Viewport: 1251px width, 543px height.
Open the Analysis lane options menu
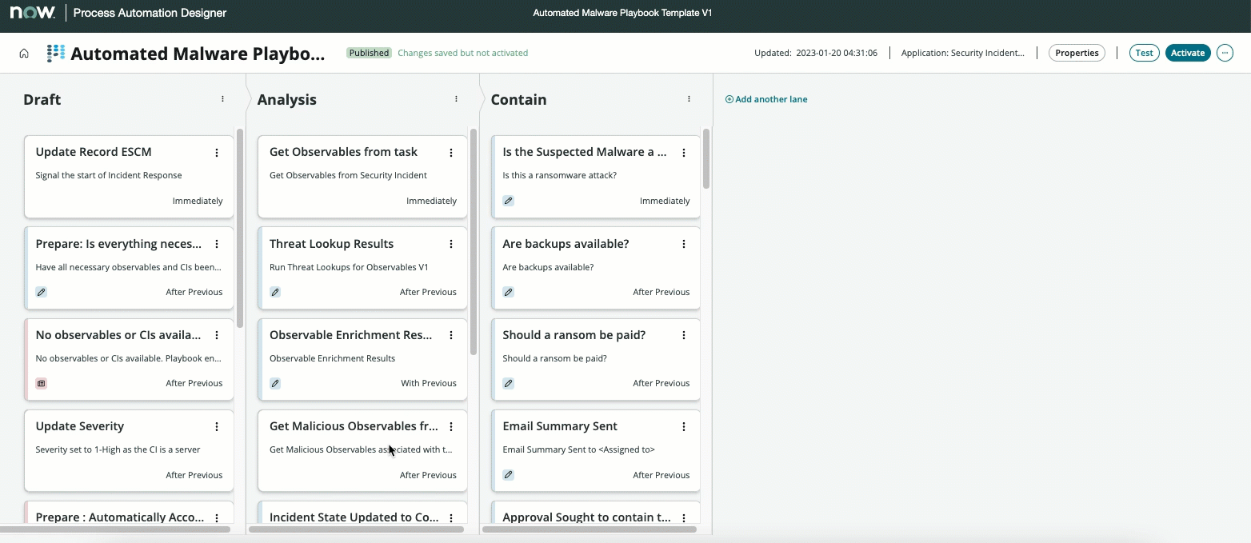point(456,99)
